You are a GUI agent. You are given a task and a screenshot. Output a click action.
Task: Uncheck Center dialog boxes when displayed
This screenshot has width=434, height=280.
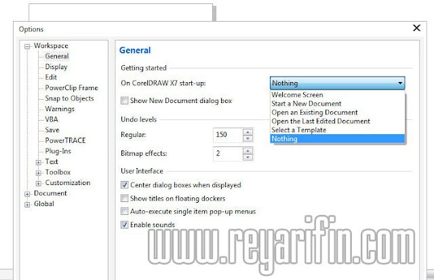coord(125,185)
